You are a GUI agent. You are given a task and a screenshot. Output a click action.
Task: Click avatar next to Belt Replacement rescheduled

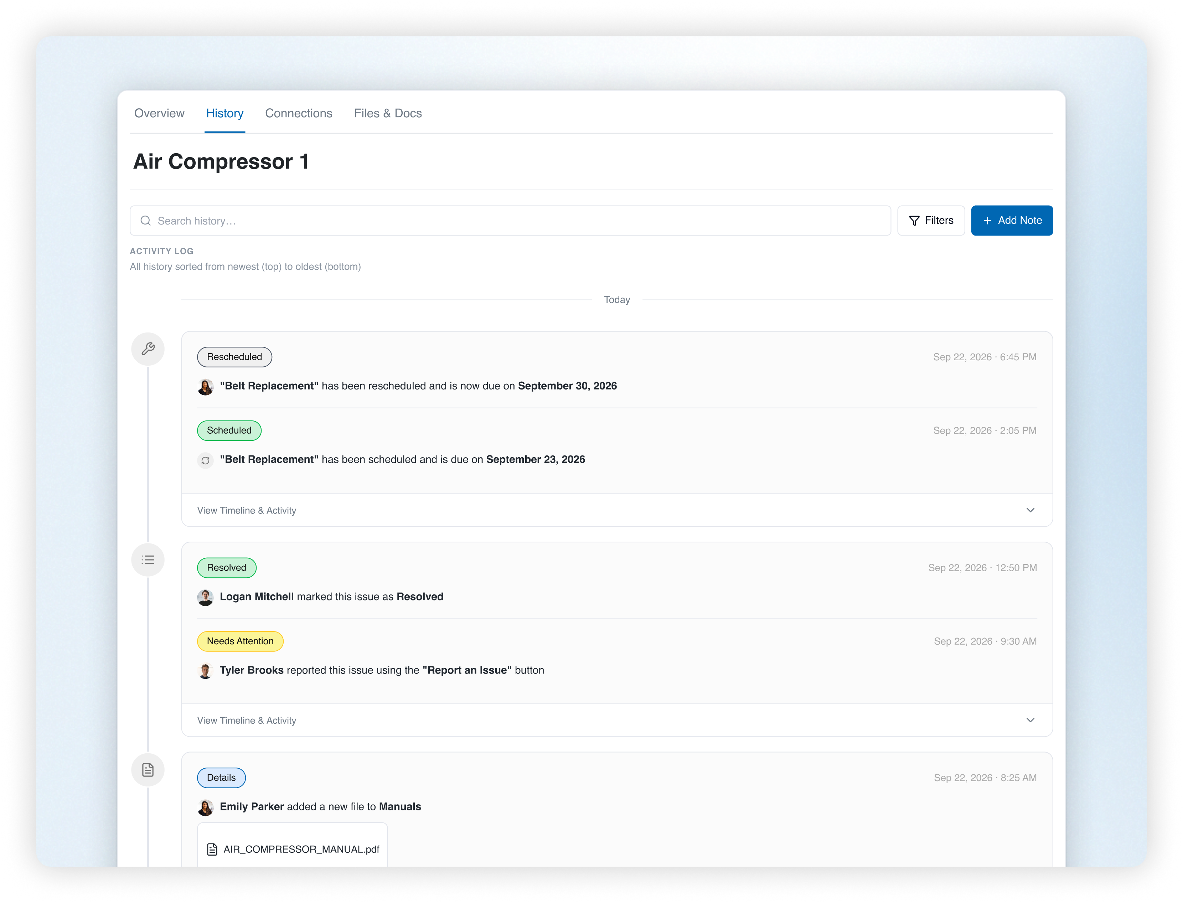pyautogui.click(x=205, y=386)
